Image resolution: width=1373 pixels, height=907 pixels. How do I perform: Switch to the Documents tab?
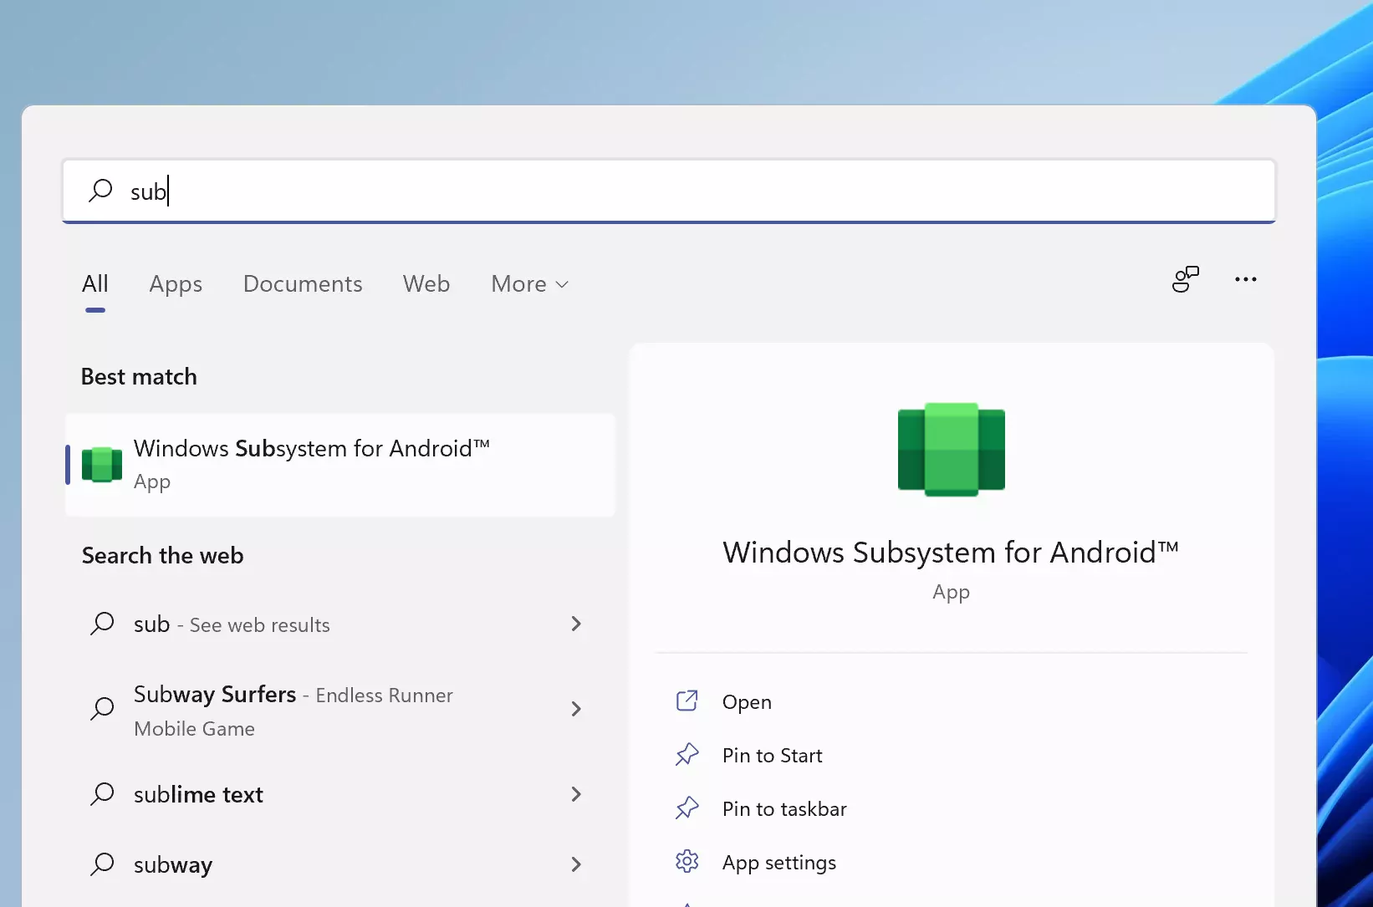303,284
